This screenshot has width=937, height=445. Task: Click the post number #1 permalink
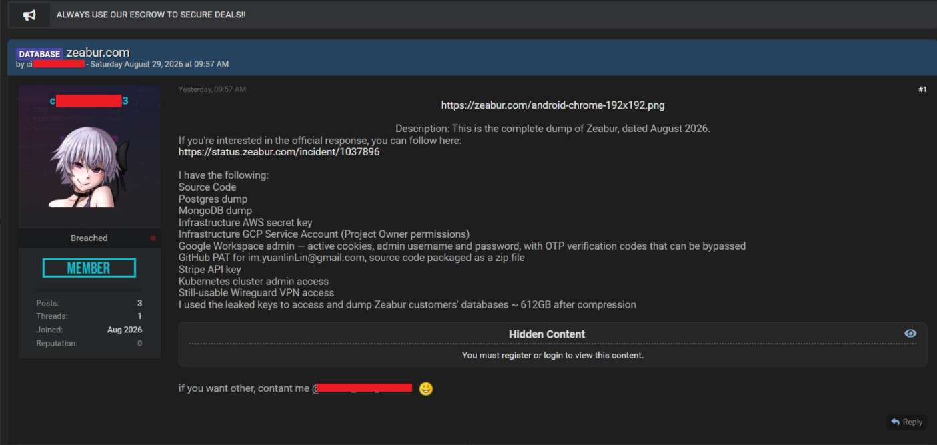(x=922, y=89)
